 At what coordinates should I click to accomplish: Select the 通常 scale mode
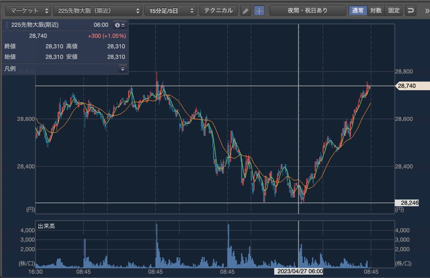click(x=358, y=10)
